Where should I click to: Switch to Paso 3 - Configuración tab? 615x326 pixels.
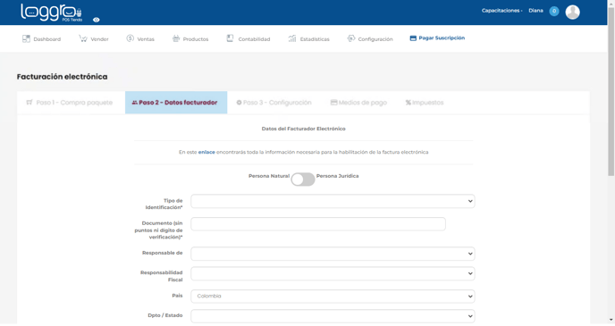[x=274, y=103]
